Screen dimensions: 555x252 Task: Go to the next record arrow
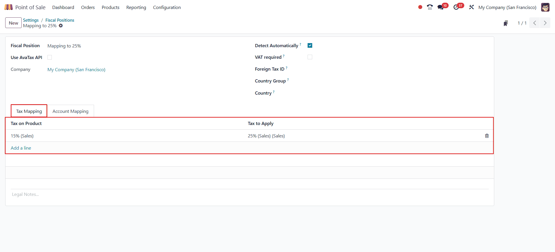pyautogui.click(x=545, y=23)
